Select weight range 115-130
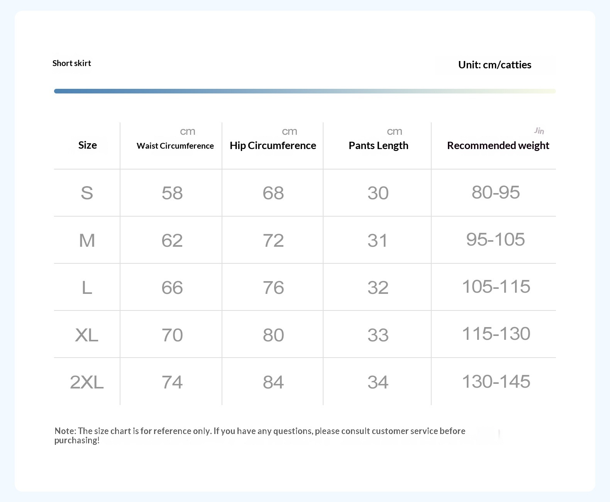This screenshot has height=502, width=610. click(x=496, y=334)
